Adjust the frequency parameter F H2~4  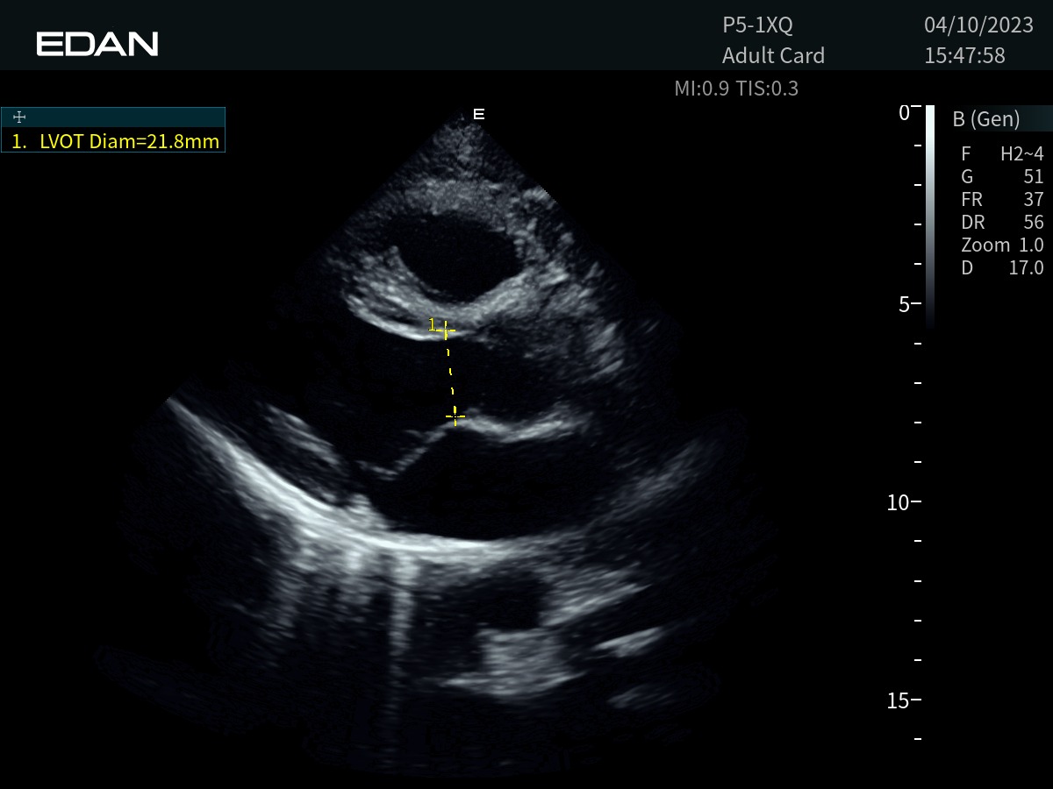coord(1002,154)
